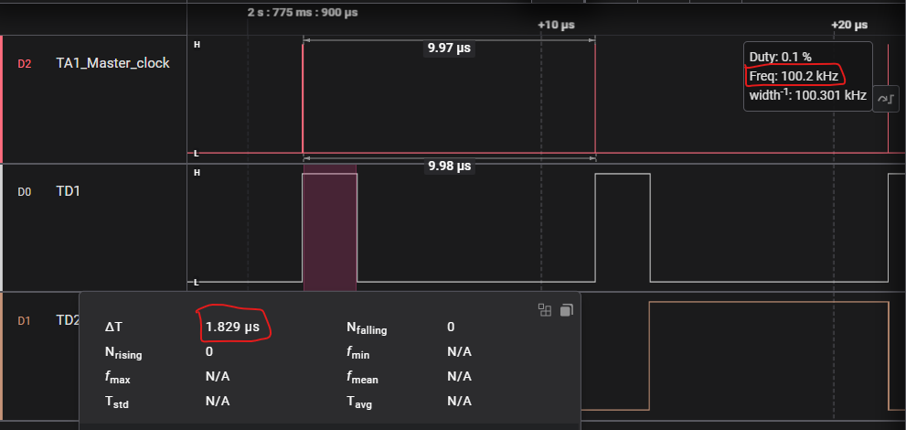
Task: Click the f max N/A value
Action: (x=218, y=376)
